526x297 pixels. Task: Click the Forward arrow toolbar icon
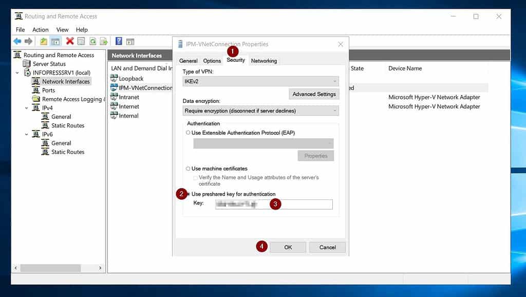pos(29,41)
